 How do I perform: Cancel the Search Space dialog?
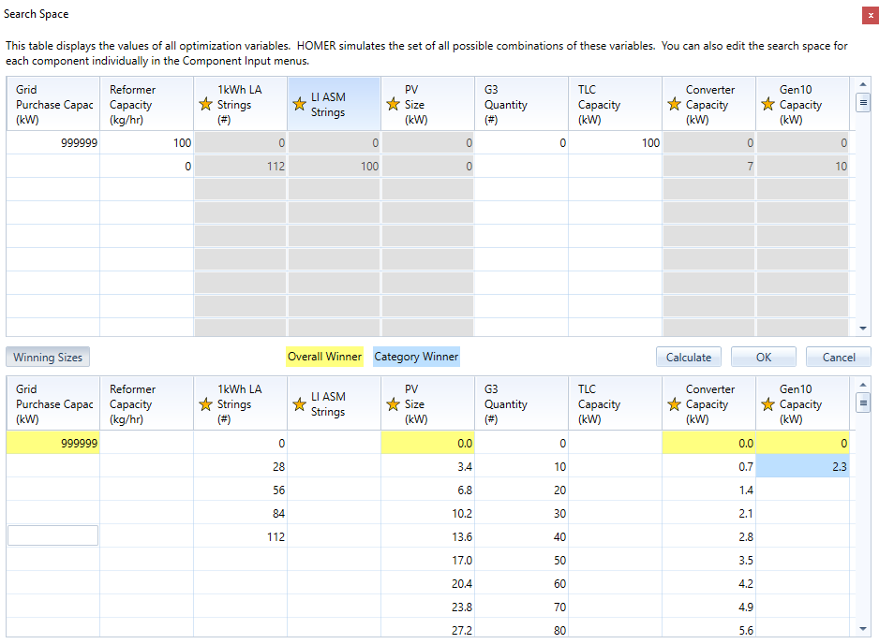coord(838,357)
